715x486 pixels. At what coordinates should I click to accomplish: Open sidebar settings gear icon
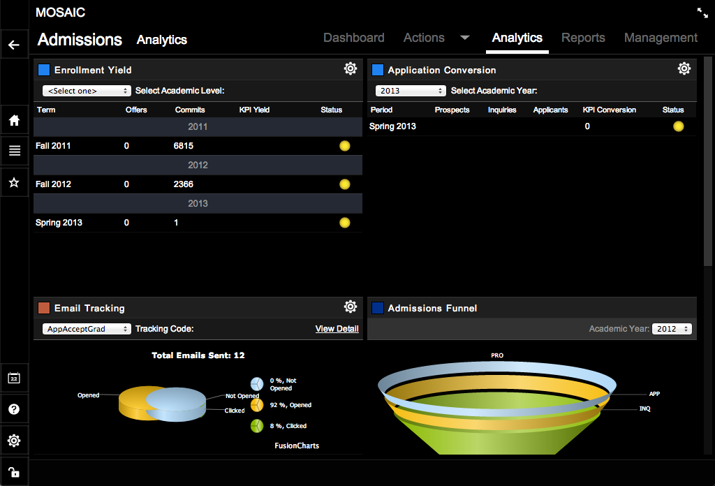click(14, 441)
